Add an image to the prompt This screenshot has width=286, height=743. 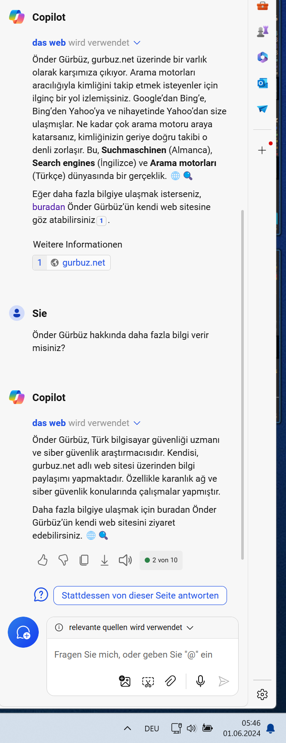[x=125, y=681]
